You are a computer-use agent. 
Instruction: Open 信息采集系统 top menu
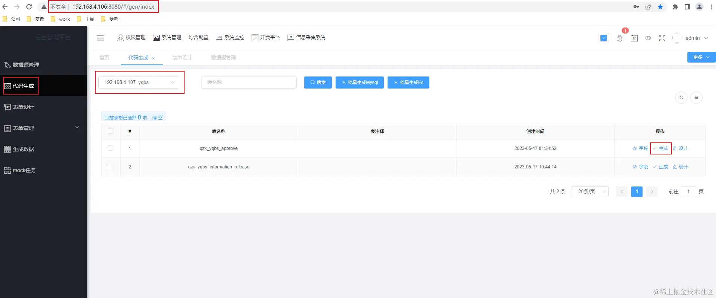(307, 38)
